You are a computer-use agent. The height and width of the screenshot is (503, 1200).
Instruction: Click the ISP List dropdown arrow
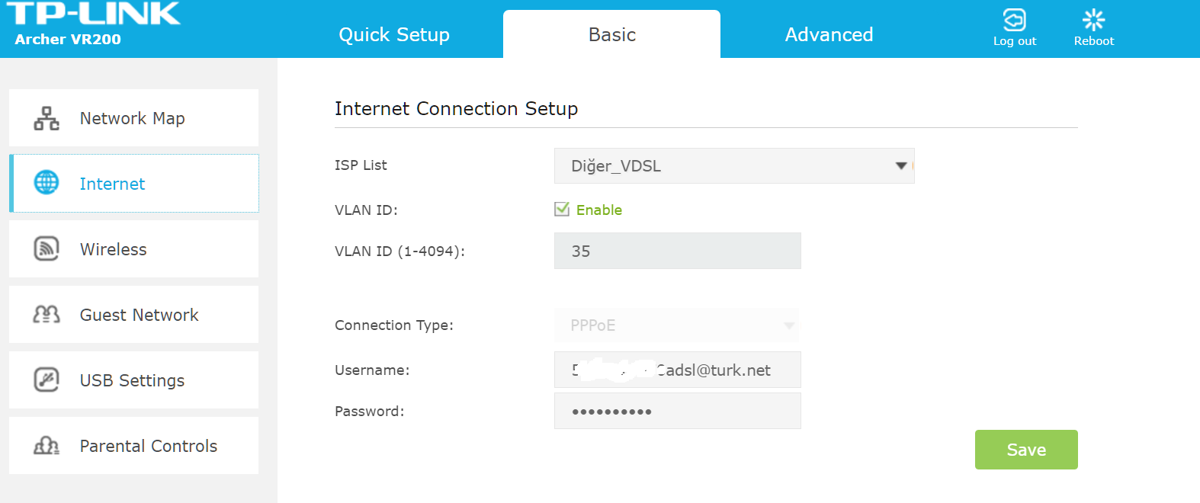click(x=901, y=165)
